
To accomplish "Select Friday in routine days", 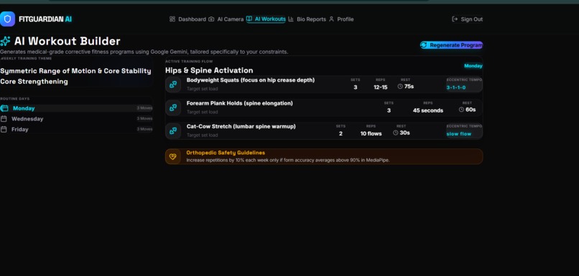I will [x=76, y=129].
